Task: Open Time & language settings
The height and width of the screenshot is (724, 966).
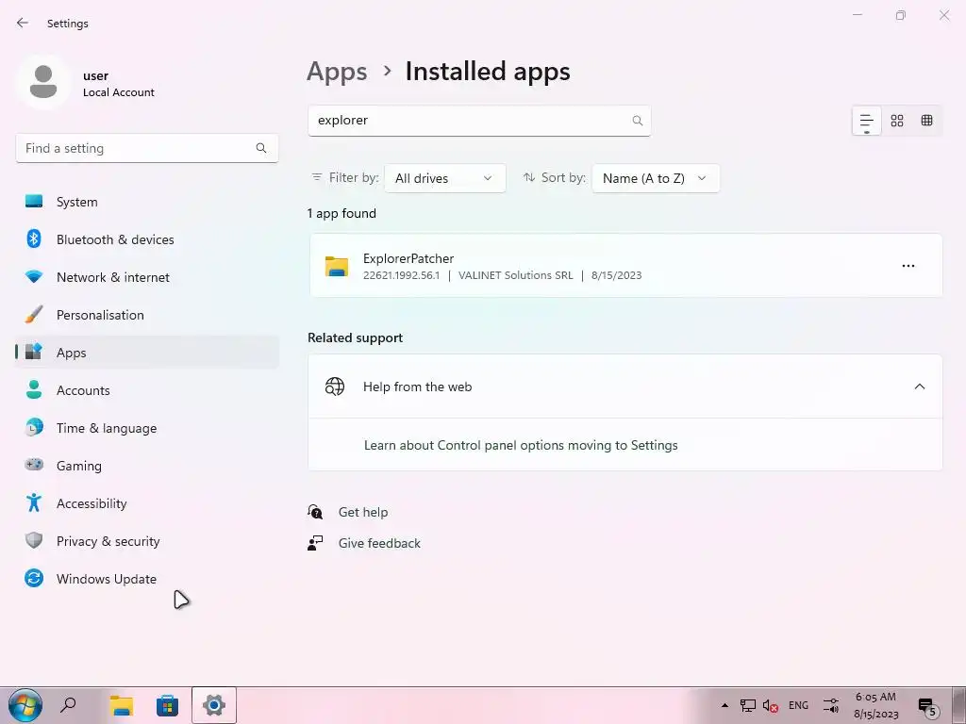Action: 146,428
